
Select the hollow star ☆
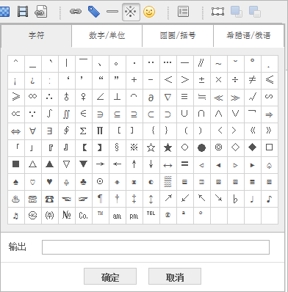tap(151, 147)
